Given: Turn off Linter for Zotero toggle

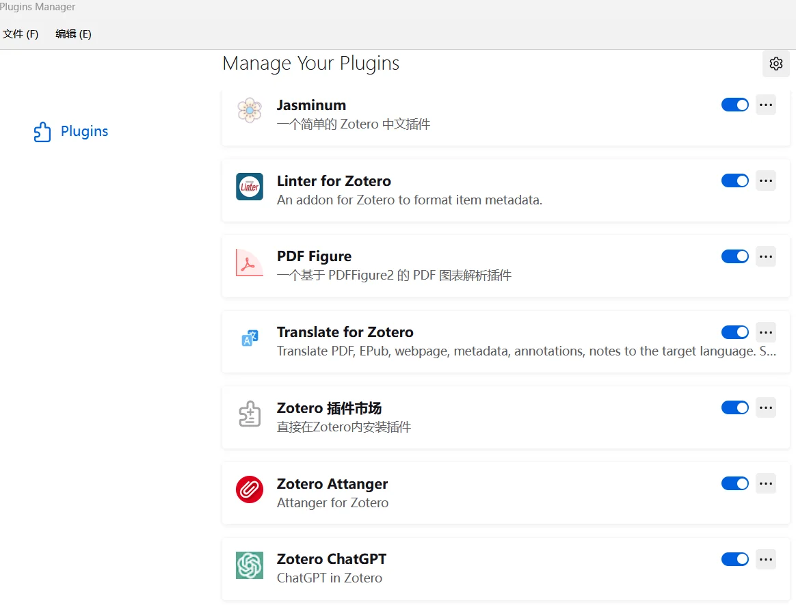Looking at the screenshot, I should click(x=735, y=180).
